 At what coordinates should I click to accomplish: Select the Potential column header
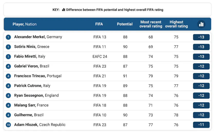pos(125,24)
